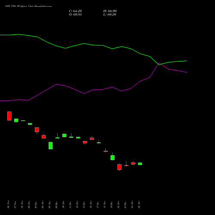Click the '04 Dec' date axis label
215x215 pixels.
pyautogui.click(x=43, y=204)
